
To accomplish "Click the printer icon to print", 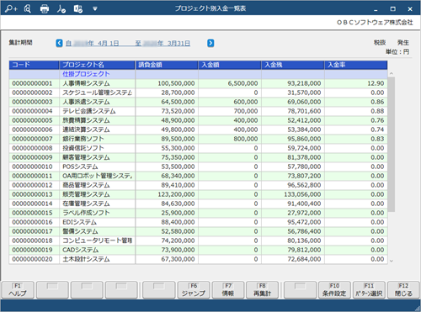I will pyautogui.click(x=45, y=9).
